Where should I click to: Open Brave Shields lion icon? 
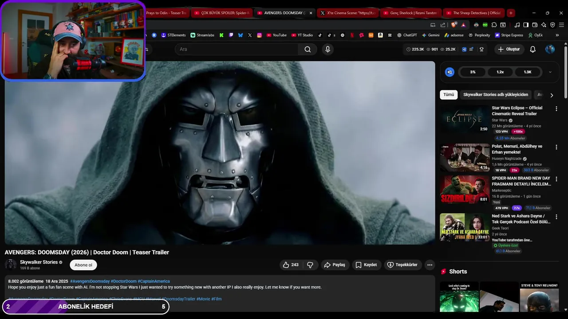coord(454,25)
